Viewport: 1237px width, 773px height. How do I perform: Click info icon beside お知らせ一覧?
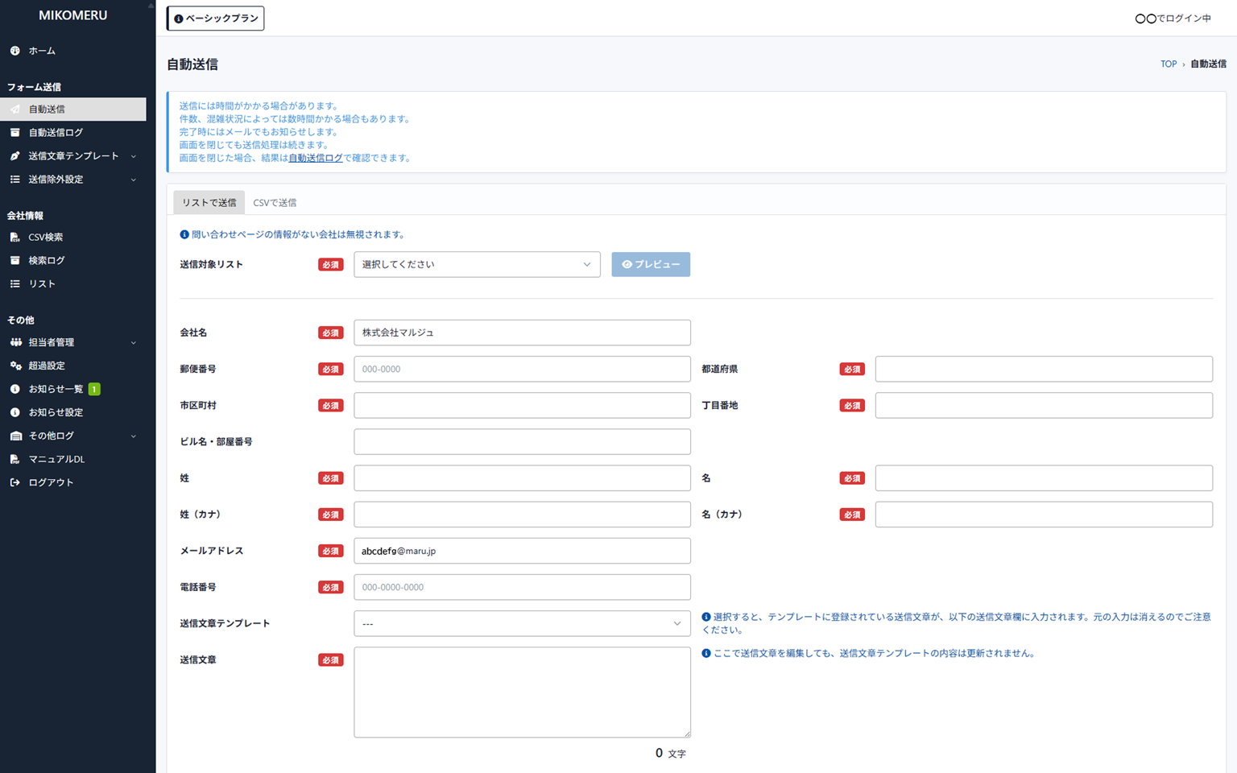point(14,389)
